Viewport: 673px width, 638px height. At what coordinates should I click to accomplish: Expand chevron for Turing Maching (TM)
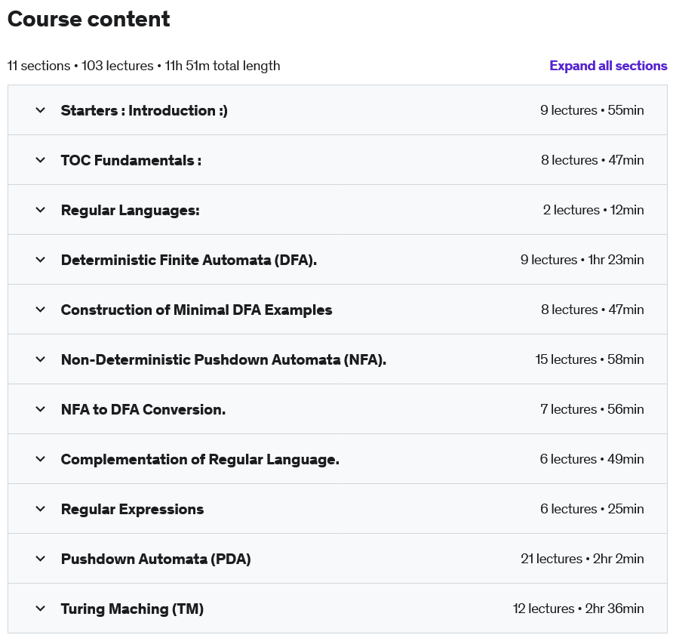(40, 609)
